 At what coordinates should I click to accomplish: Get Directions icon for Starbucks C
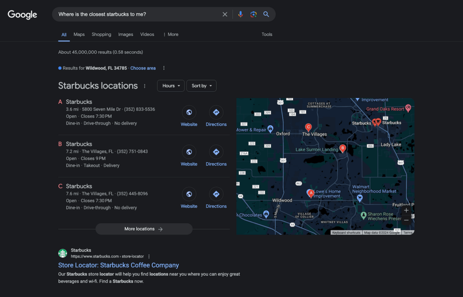click(x=216, y=194)
